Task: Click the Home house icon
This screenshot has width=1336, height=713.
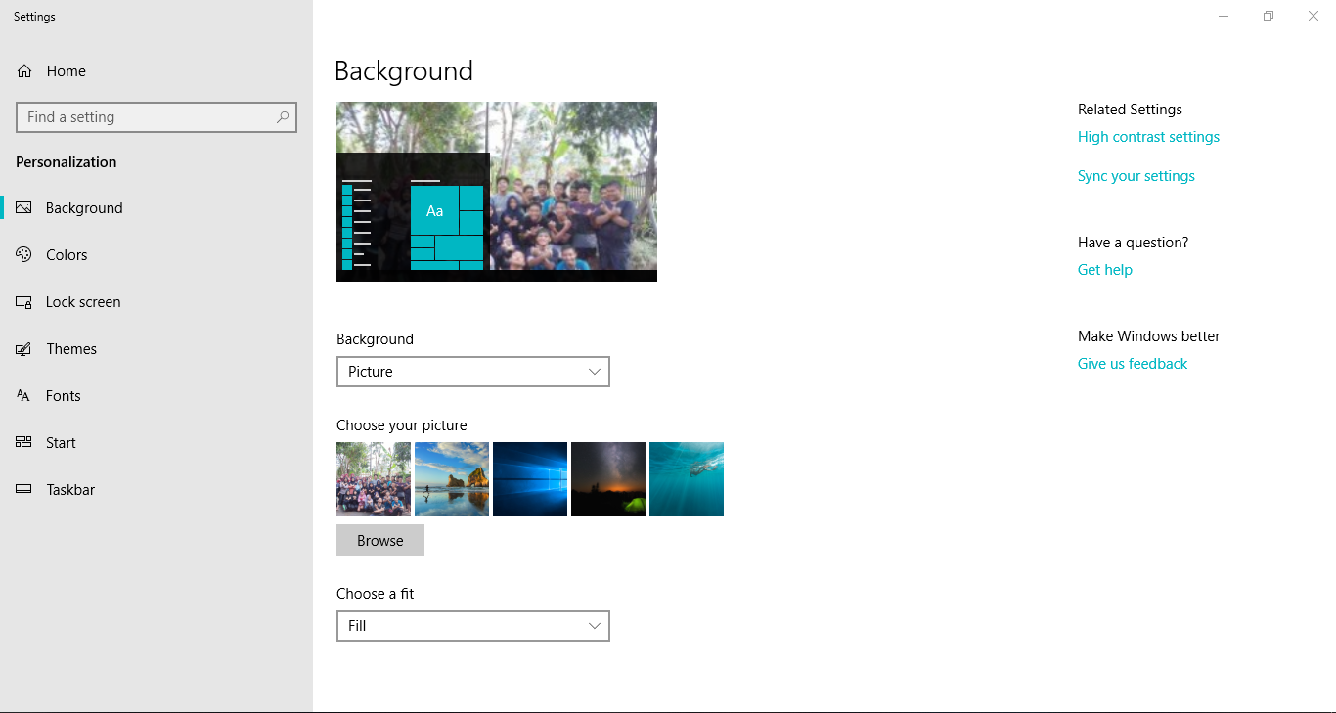Action: (24, 71)
